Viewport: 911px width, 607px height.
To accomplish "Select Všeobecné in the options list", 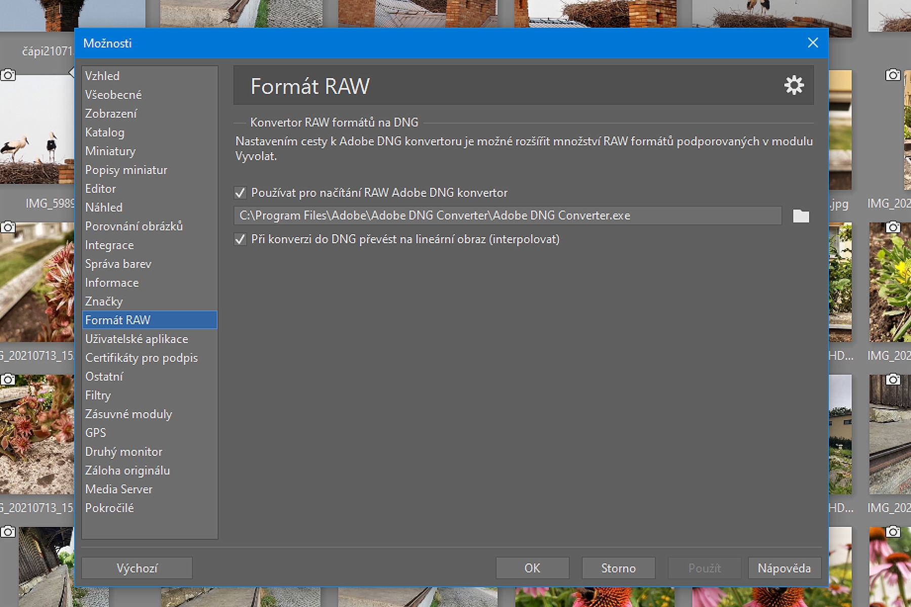I will click(x=113, y=95).
